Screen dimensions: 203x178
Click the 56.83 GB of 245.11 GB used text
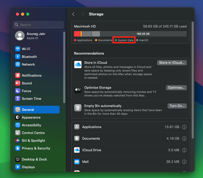(x=165, y=26)
